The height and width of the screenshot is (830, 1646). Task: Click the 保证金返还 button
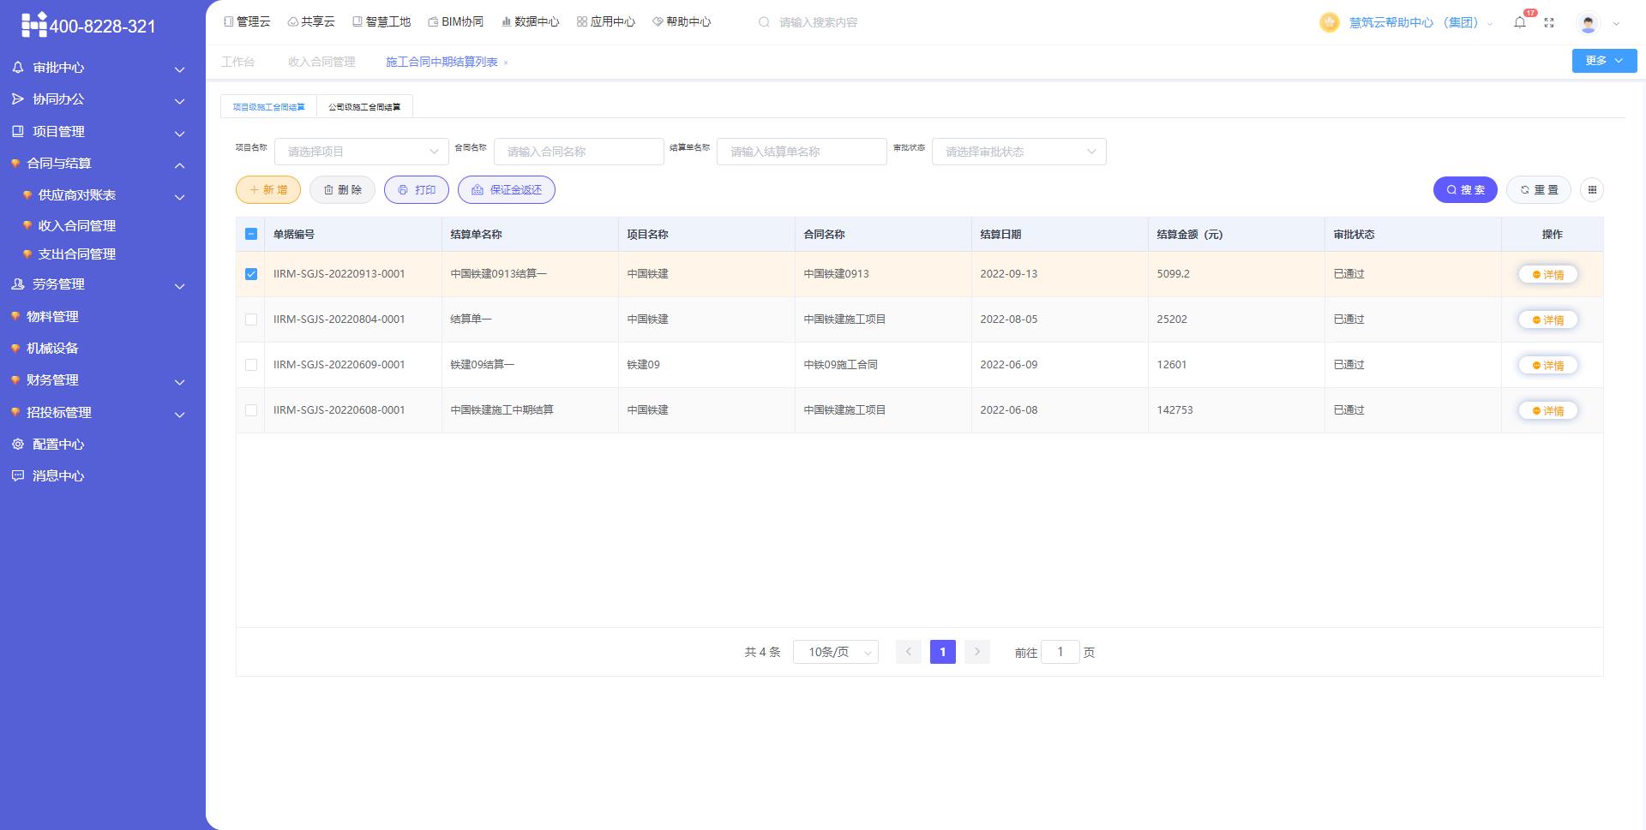click(507, 190)
